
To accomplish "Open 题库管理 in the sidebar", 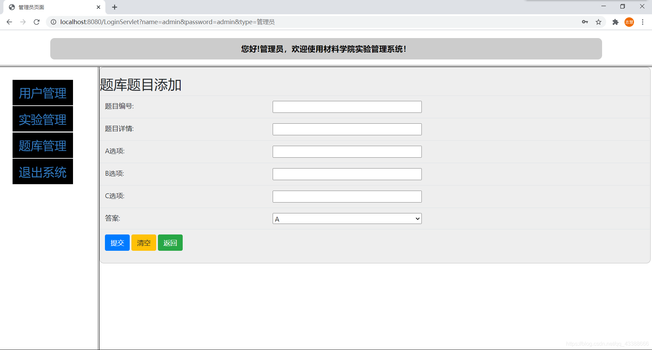I will coord(43,145).
